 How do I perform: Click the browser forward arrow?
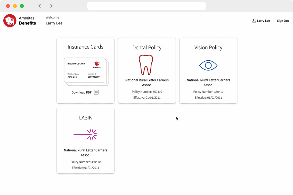[51, 6]
